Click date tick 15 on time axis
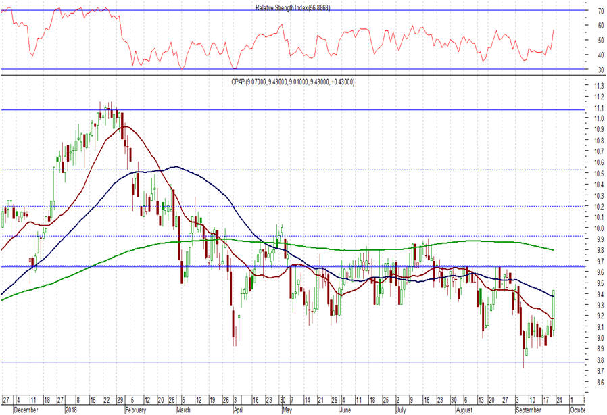This screenshot has height=415, width=607. click(93, 400)
